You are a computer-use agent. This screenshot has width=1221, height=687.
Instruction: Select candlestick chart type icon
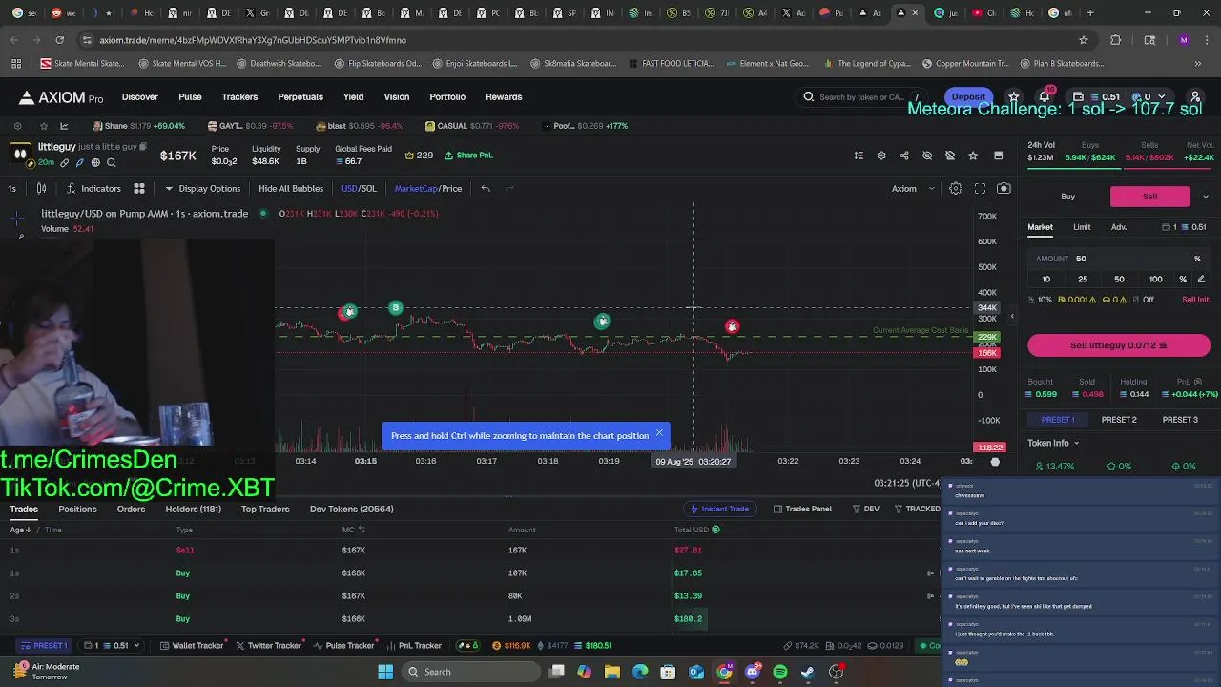41,189
